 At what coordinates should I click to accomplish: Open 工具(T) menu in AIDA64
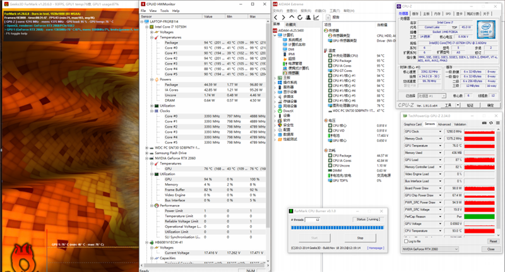[x=335, y=11]
